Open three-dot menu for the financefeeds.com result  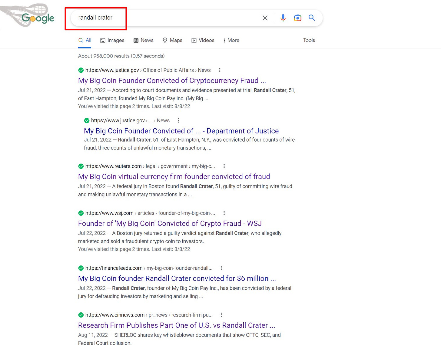tap(222, 268)
